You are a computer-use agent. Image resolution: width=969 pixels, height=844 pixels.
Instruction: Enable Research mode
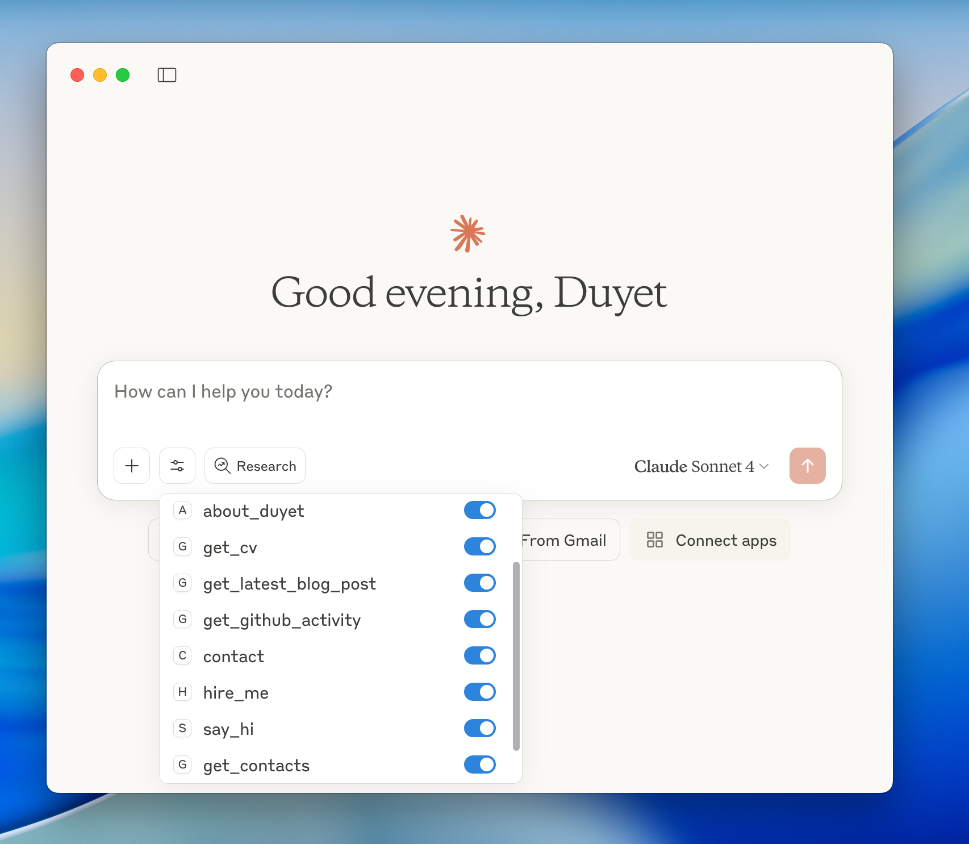255,466
